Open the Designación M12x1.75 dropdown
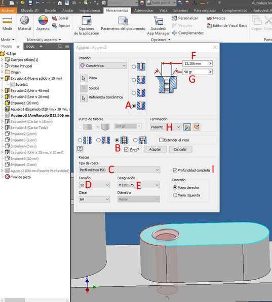Image resolution: width=272 pixels, height=302 pixels. (138, 185)
